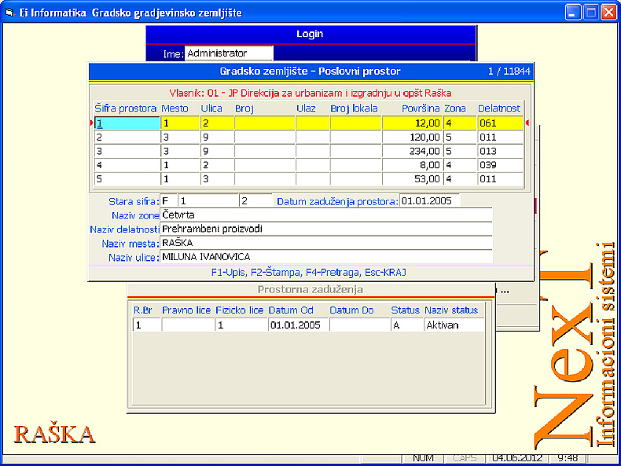This screenshot has width=621, height=466.
Task: Click the ellipsis button beside Prostorna zaduženja
Action: pos(505,291)
